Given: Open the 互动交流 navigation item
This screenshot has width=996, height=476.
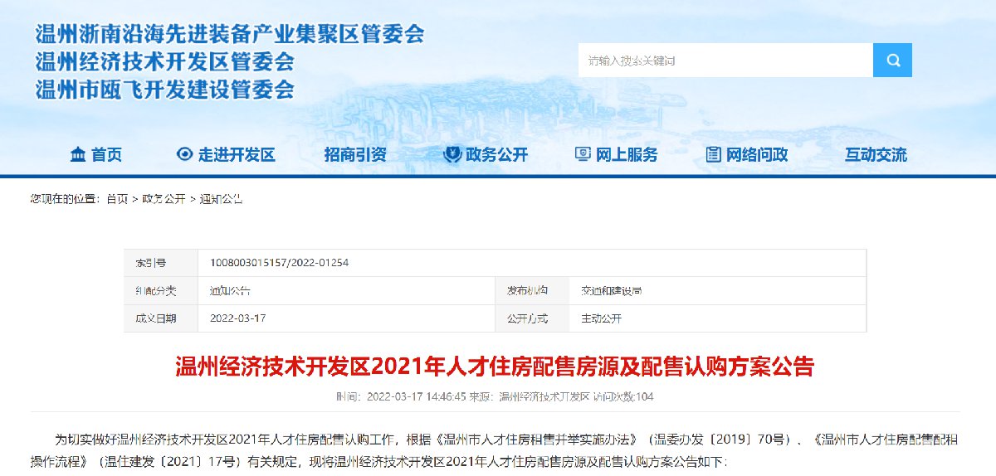Looking at the screenshot, I should tap(876, 154).
